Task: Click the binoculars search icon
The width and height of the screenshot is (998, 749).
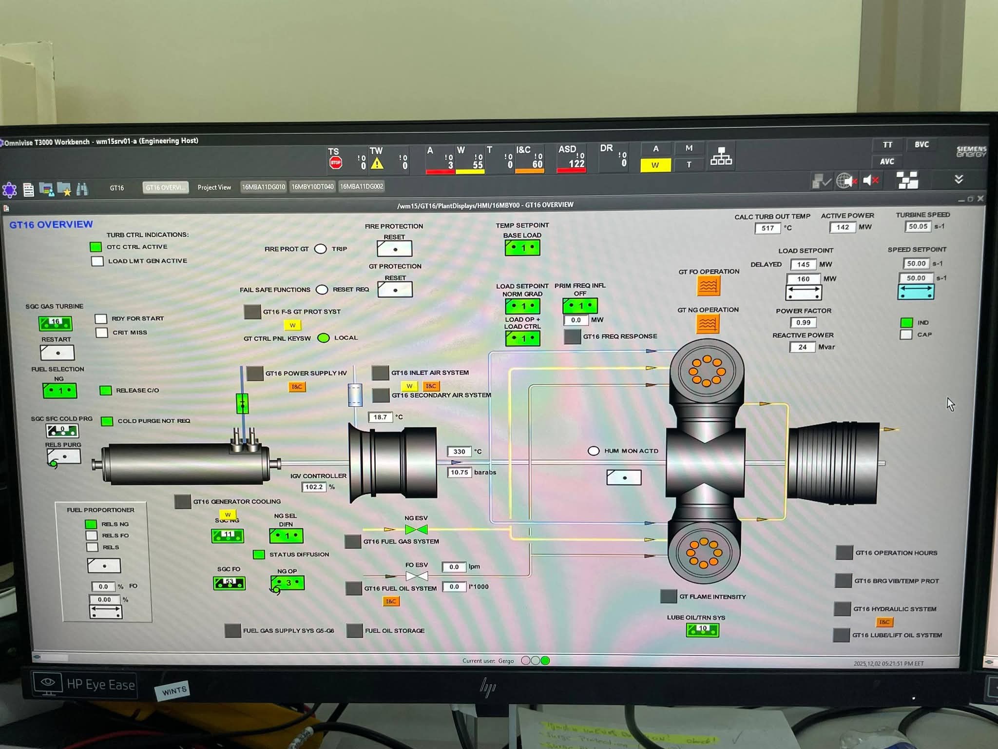Action: point(82,189)
